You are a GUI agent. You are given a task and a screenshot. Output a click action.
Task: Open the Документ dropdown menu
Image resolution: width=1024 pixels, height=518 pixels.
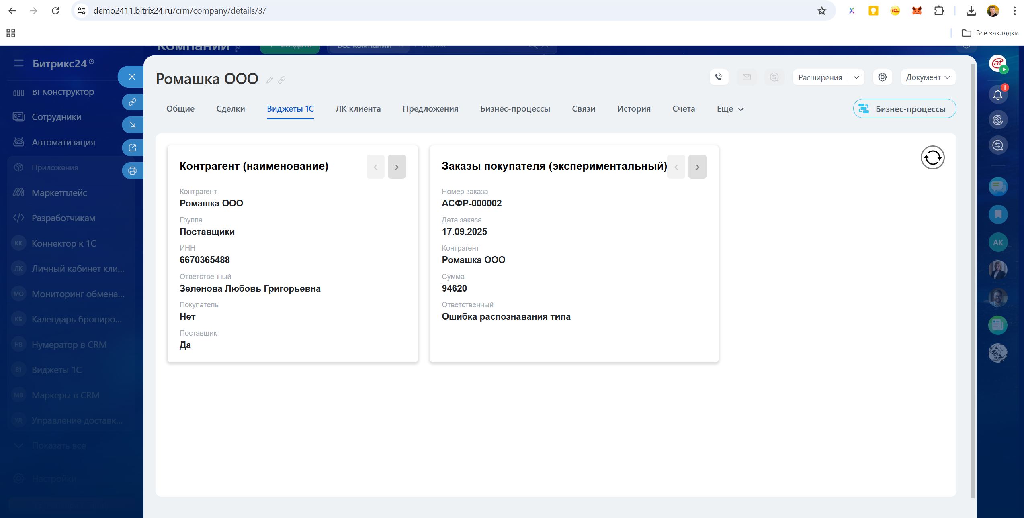(928, 77)
